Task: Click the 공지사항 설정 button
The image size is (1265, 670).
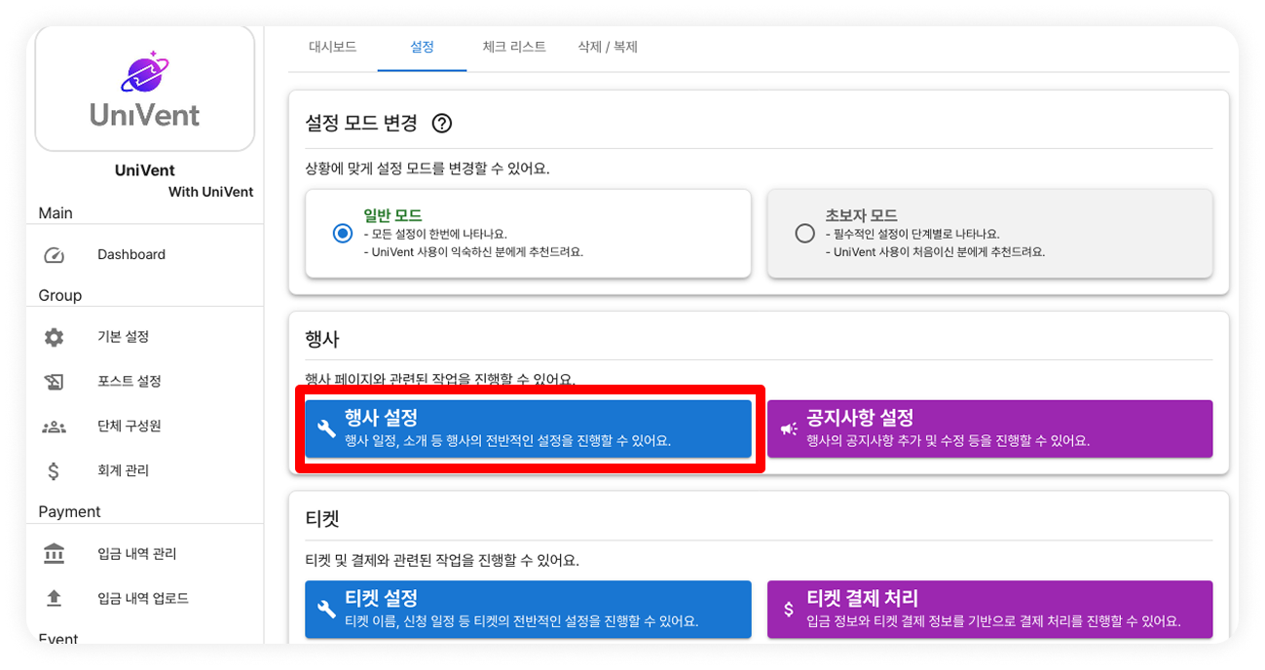Action: click(x=989, y=428)
